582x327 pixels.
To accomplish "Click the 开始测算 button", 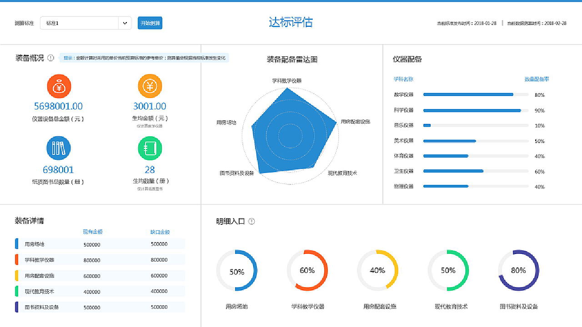I will pos(150,23).
